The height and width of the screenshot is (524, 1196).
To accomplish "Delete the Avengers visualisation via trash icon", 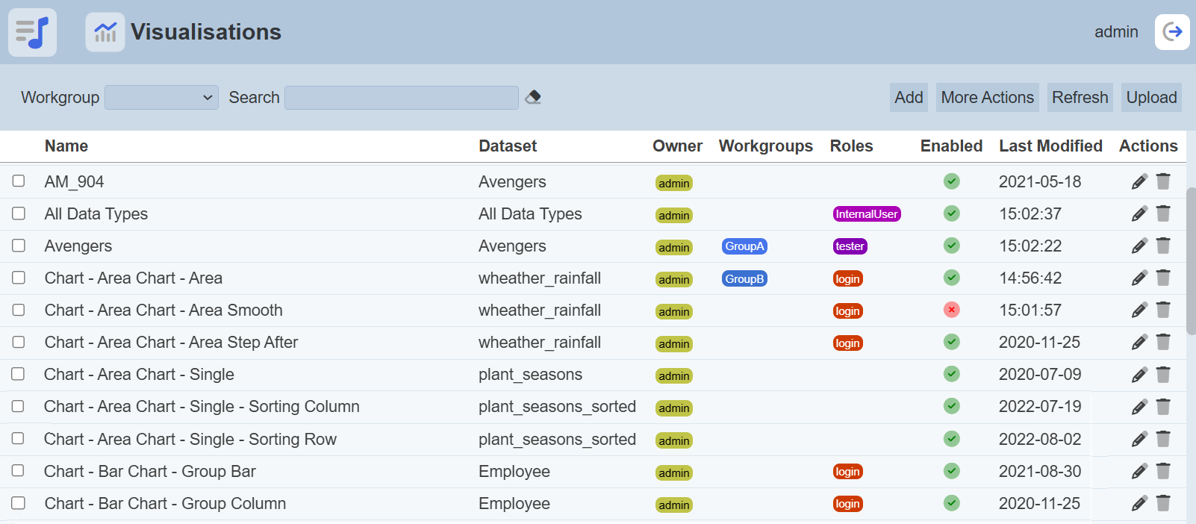I will point(1163,246).
